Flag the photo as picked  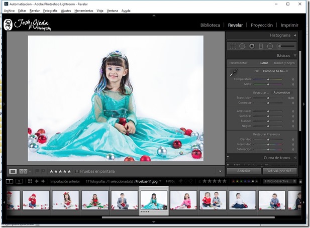coord(37,171)
